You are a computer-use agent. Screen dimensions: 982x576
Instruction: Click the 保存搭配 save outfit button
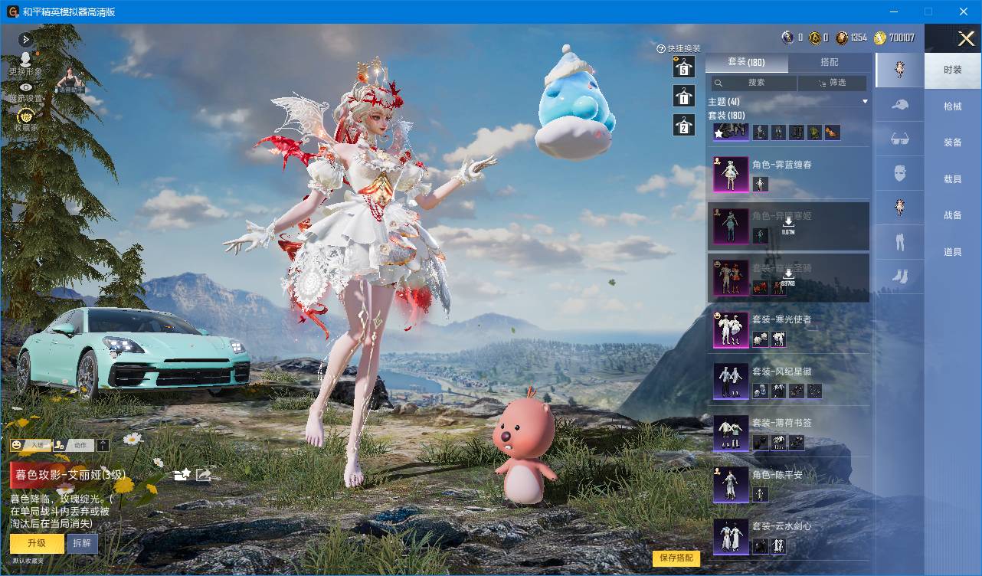676,558
